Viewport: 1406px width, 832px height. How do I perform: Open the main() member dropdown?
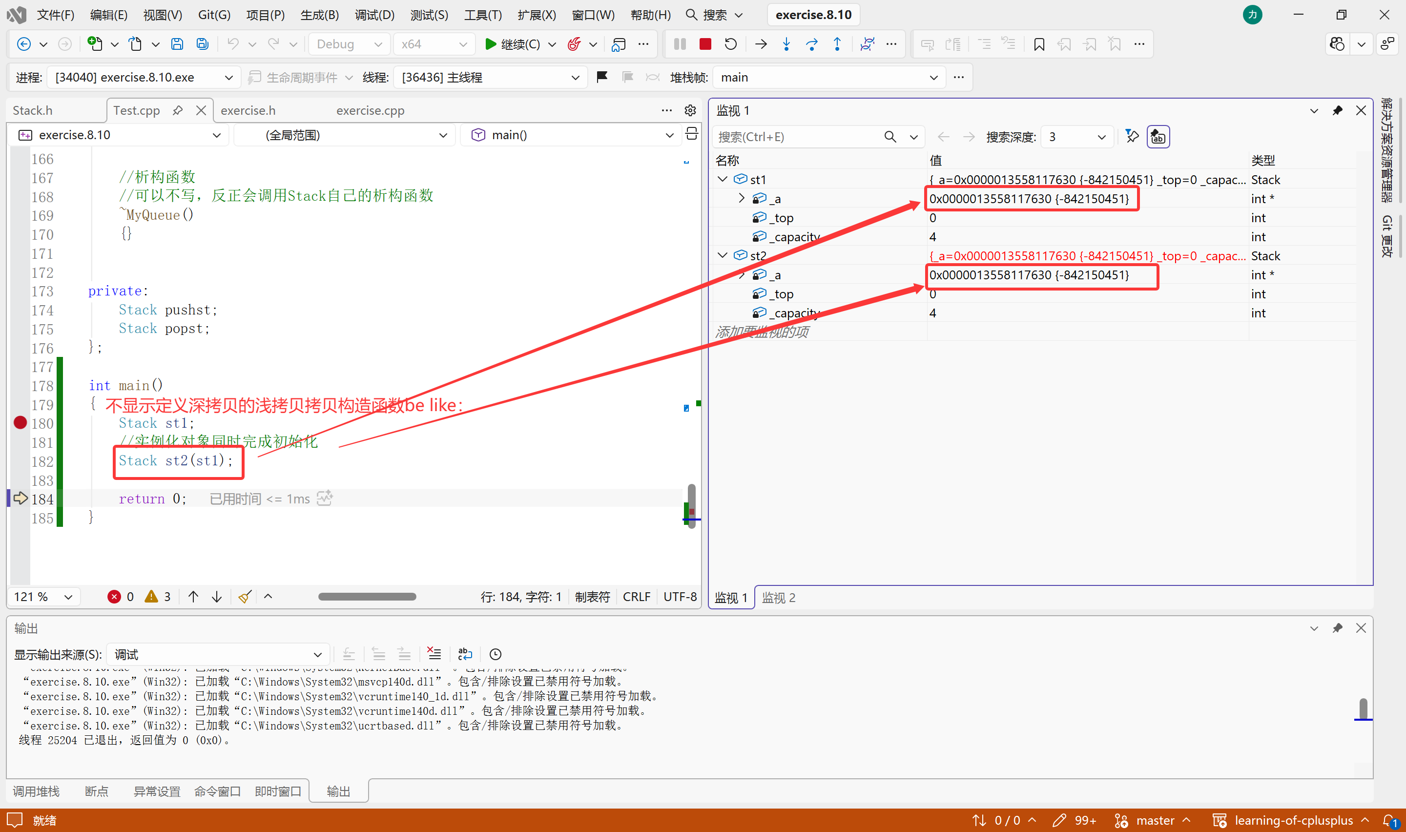tap(571, 135)
